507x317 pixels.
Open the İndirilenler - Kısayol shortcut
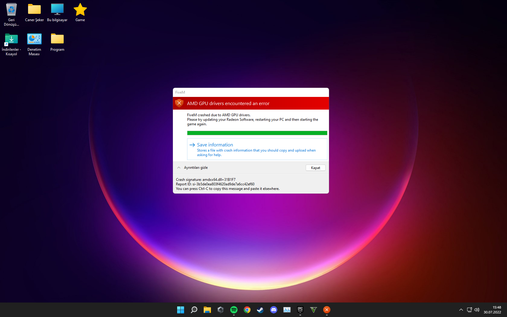click(x=11, y=44)
